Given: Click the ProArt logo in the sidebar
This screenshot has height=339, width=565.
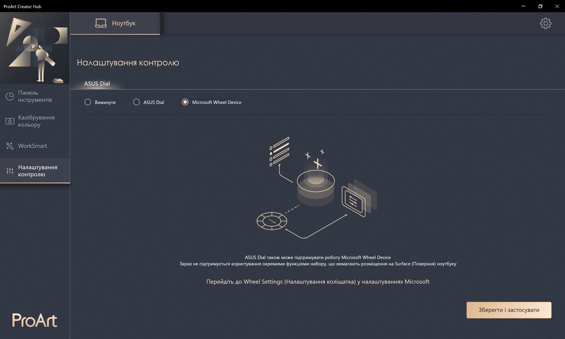Looking at the screenshot, I should click(34, 320).
